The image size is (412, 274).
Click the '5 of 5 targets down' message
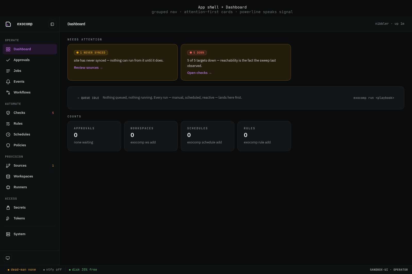click(231, 63)
